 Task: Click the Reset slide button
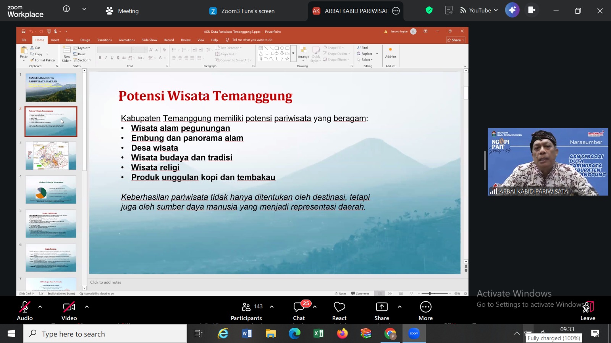(79, 54)
